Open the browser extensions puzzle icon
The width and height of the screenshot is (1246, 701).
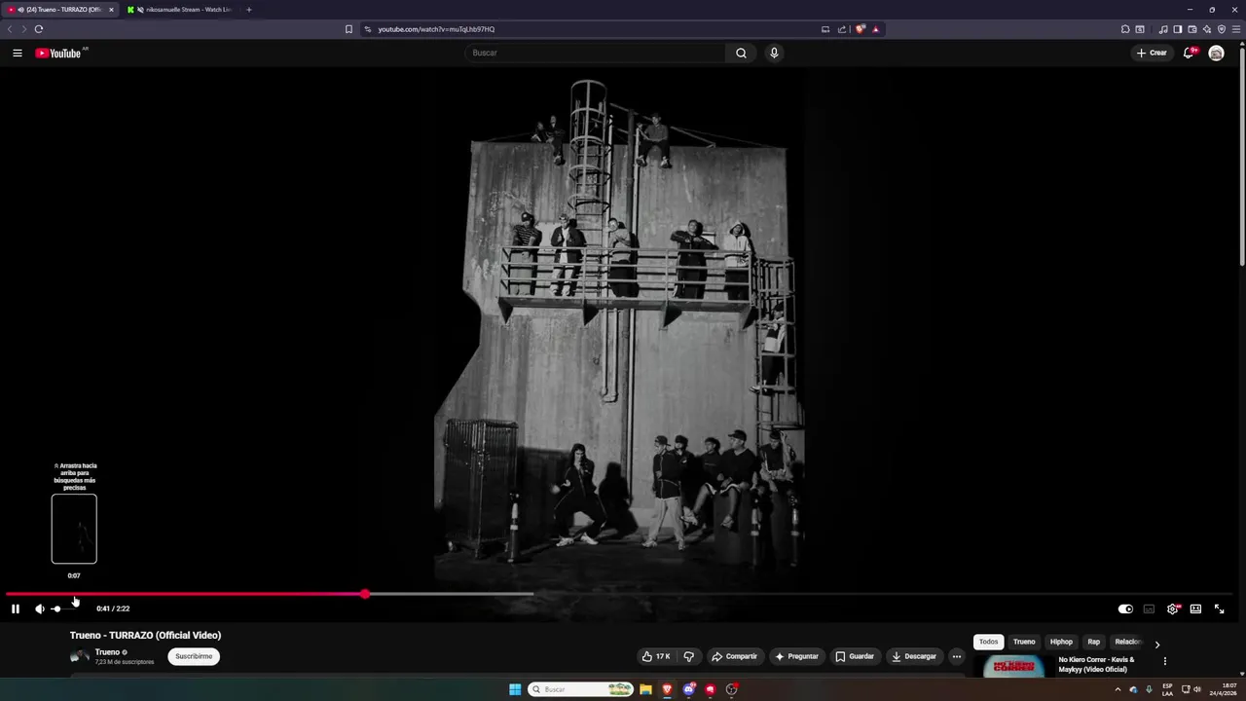click(1125, 29)
